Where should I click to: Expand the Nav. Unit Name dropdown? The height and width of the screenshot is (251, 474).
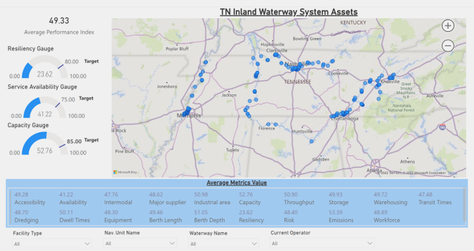140,243
